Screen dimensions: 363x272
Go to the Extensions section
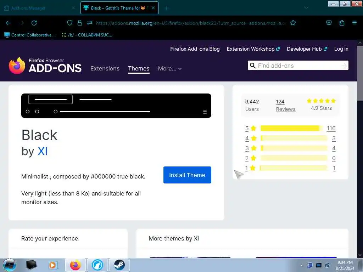pos(105,68)
